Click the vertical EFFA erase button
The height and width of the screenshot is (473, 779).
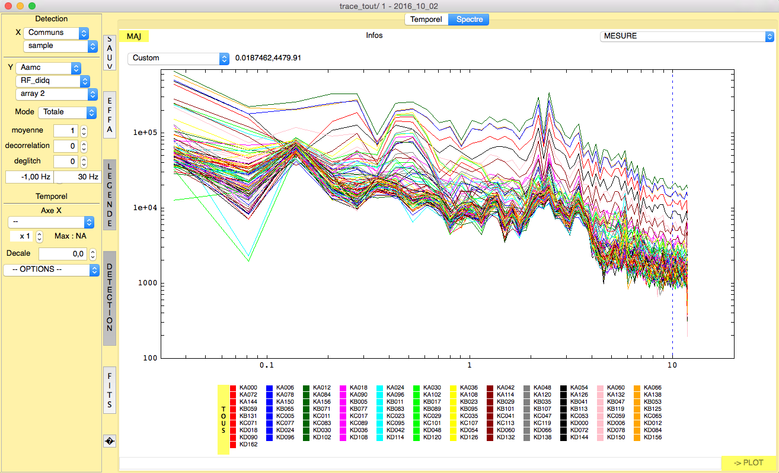109,115
